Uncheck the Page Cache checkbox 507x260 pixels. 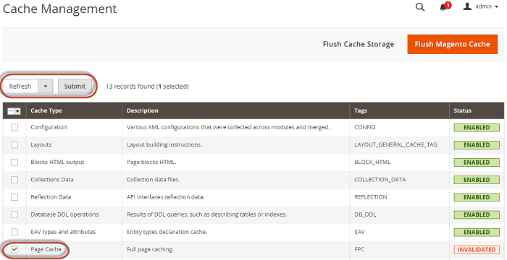point(14,249)
